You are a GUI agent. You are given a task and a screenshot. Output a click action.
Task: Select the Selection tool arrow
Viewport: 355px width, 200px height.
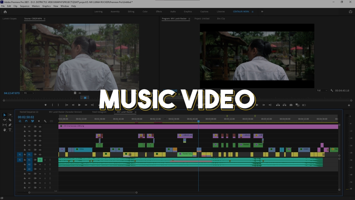[4, 115]
